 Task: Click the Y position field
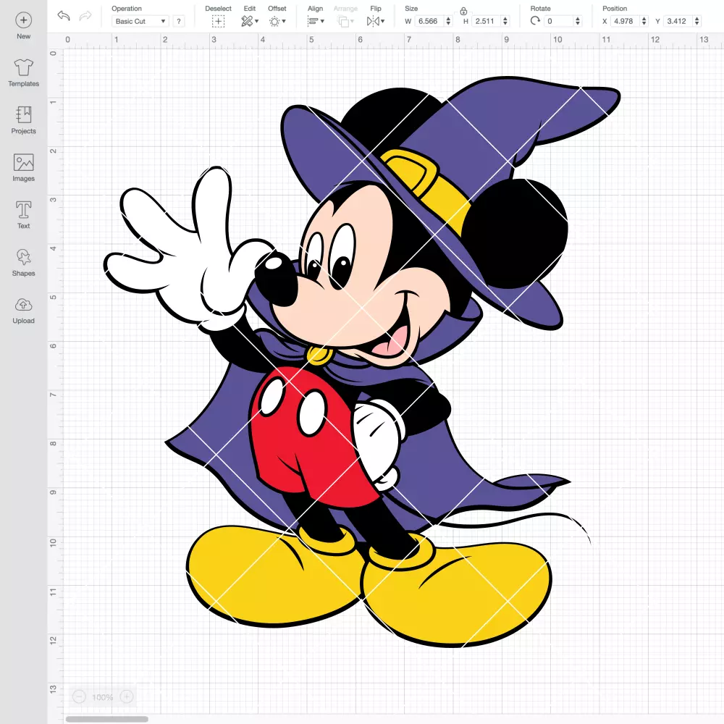coord(678,21)
